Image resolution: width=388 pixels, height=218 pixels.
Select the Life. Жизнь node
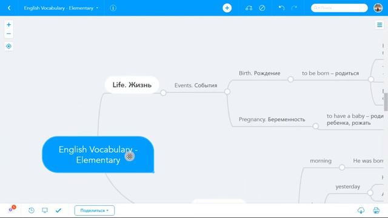(132, 85)
